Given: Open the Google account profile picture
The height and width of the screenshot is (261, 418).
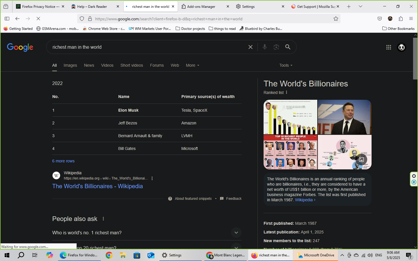Looking at the screenshot, I should click(401, 47).
